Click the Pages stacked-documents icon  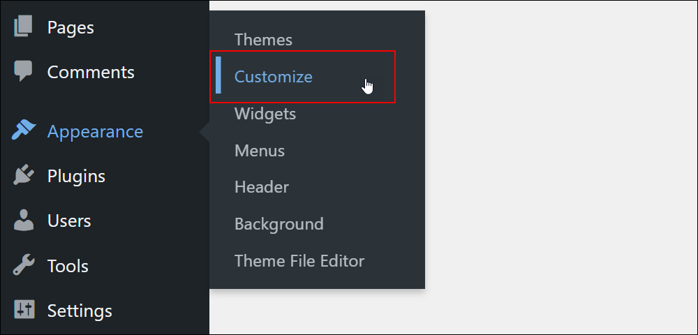(x=23, y=27)
